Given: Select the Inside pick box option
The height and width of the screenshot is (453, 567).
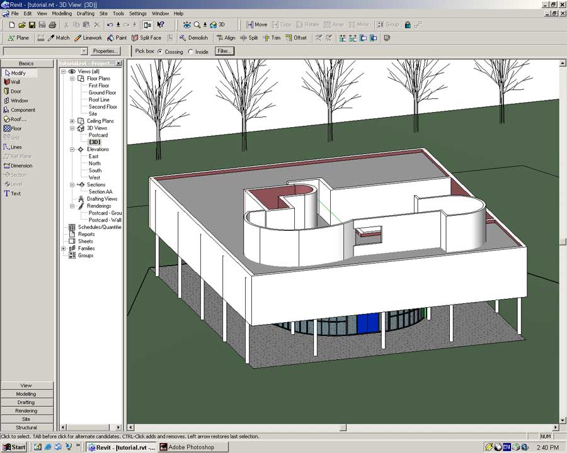Looking at the screenshot, I should [x=190, y=52].
